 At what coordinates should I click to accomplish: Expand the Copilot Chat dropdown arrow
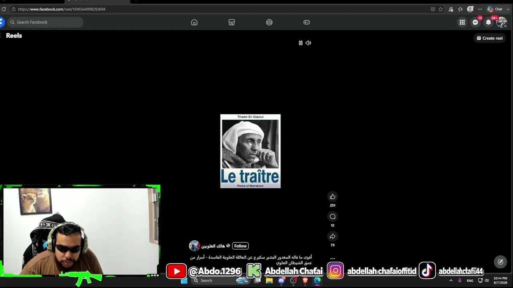tap(508, 9)
